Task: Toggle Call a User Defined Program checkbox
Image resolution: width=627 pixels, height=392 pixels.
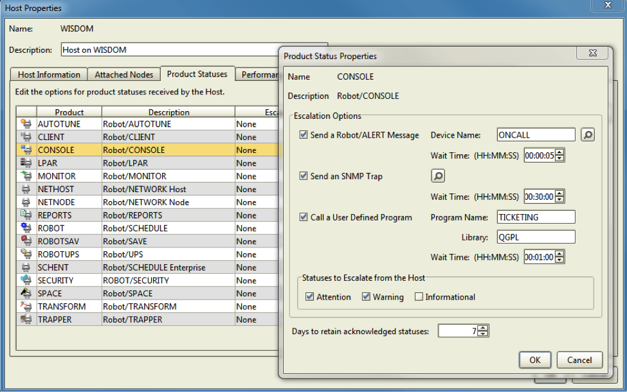Action: coord(304,217)
